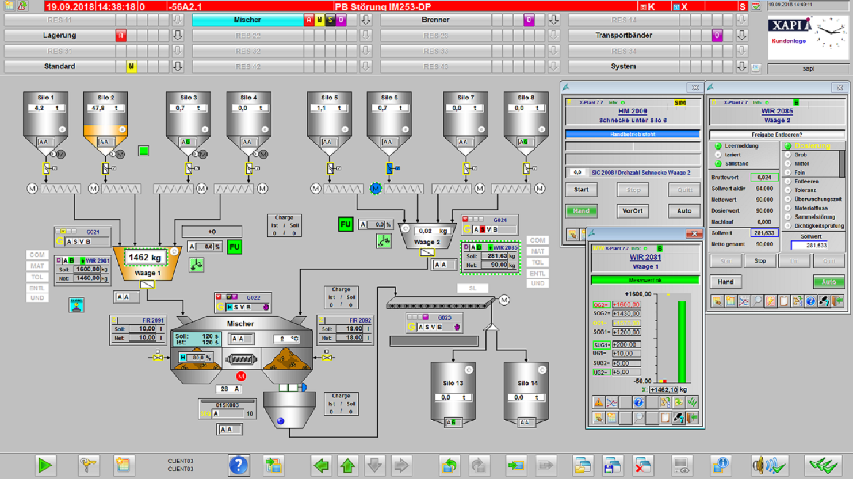
Task: Expand the Lagerung area dropdown arrow
Action: point(178,36)
